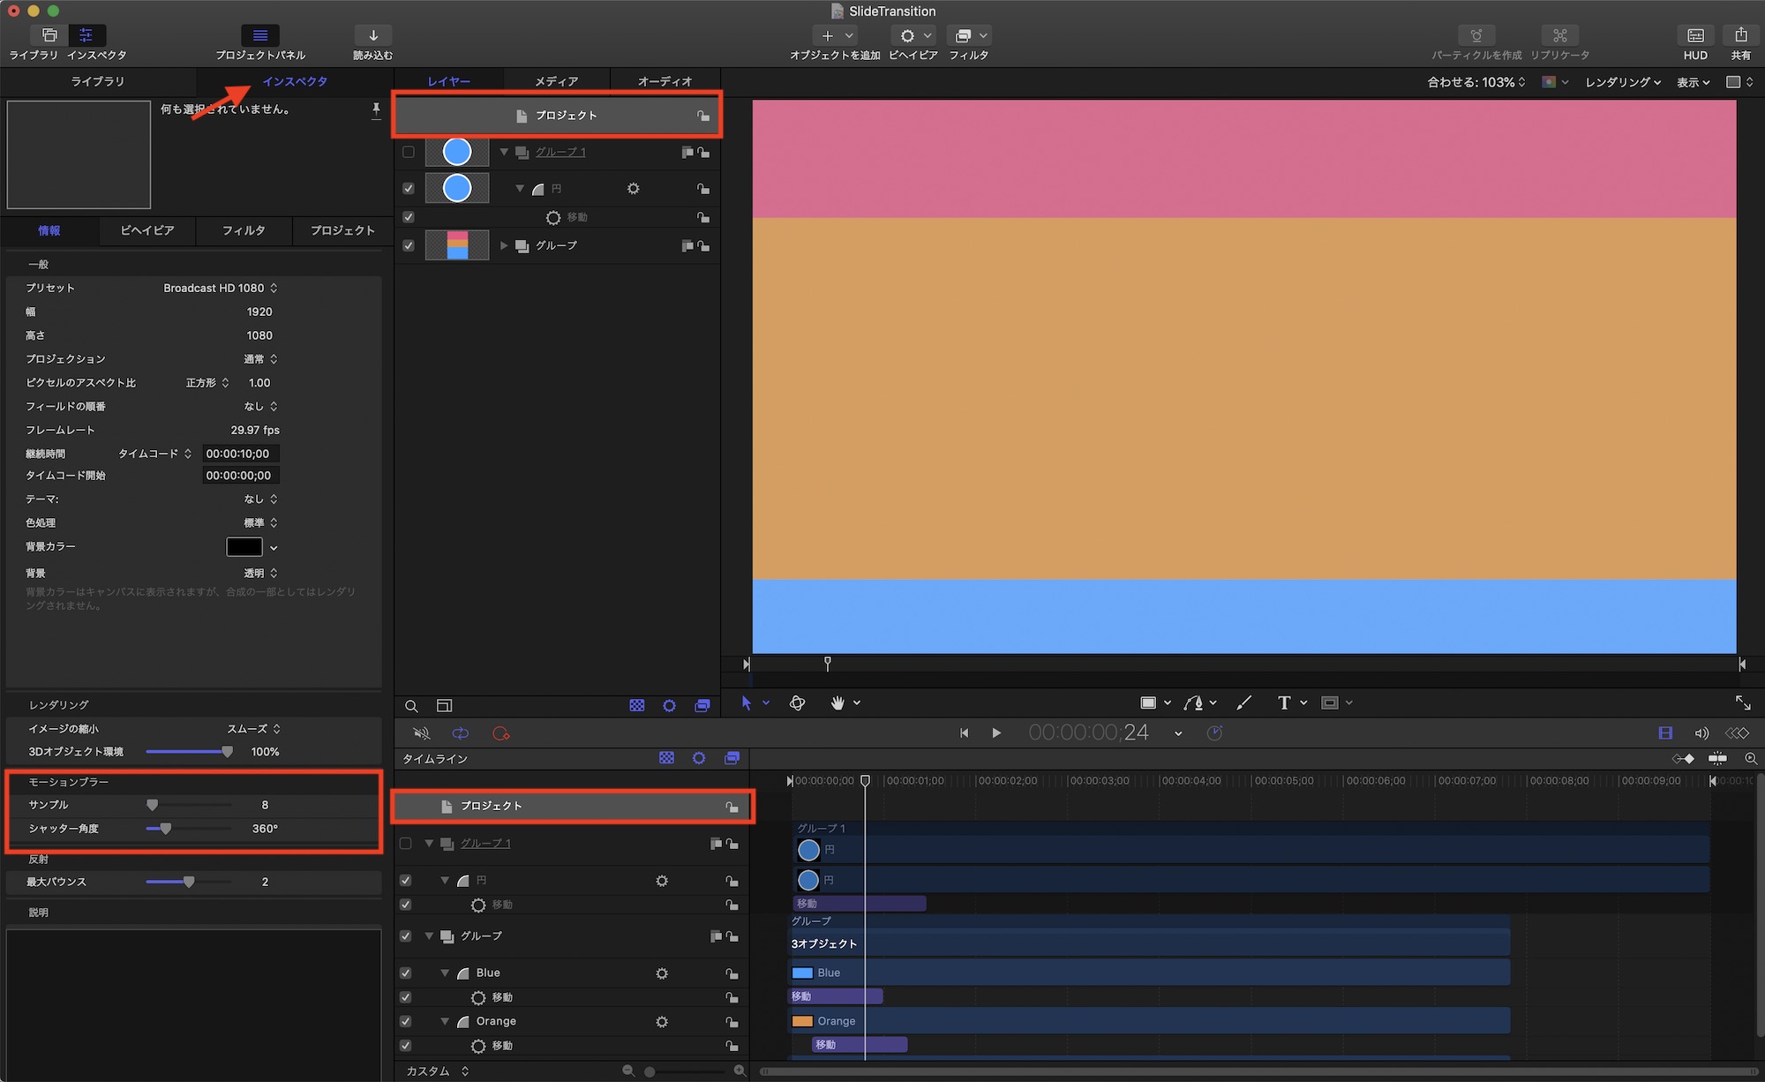Click the 背景カラー black color swatch

pos(244,547)
